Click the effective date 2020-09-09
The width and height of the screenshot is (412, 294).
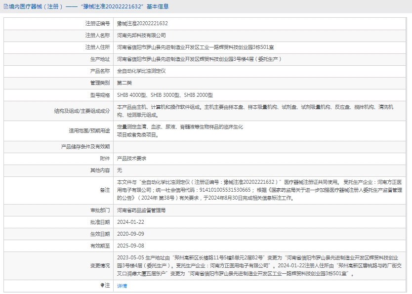click(x=130, y=234)
